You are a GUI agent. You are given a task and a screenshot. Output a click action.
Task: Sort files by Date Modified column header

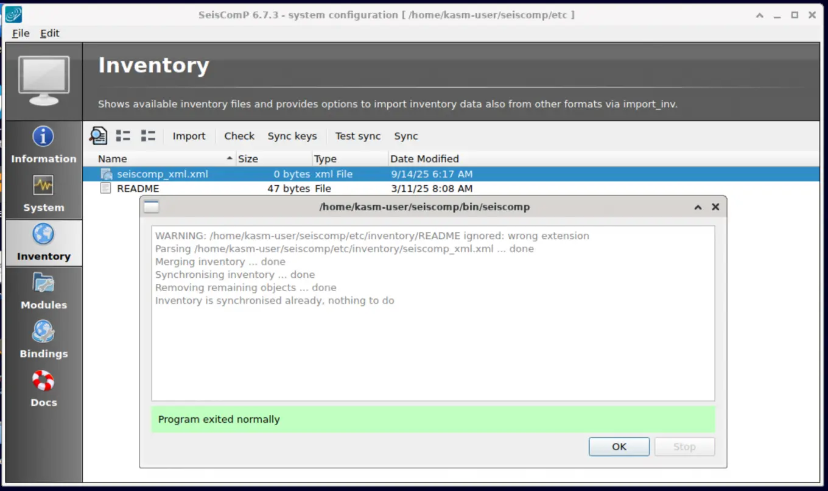click(424, 159)
